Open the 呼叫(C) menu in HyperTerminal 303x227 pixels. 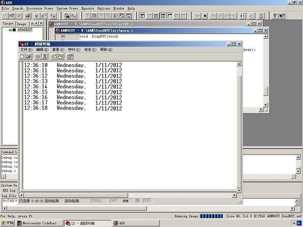click(x=74, y=50)
